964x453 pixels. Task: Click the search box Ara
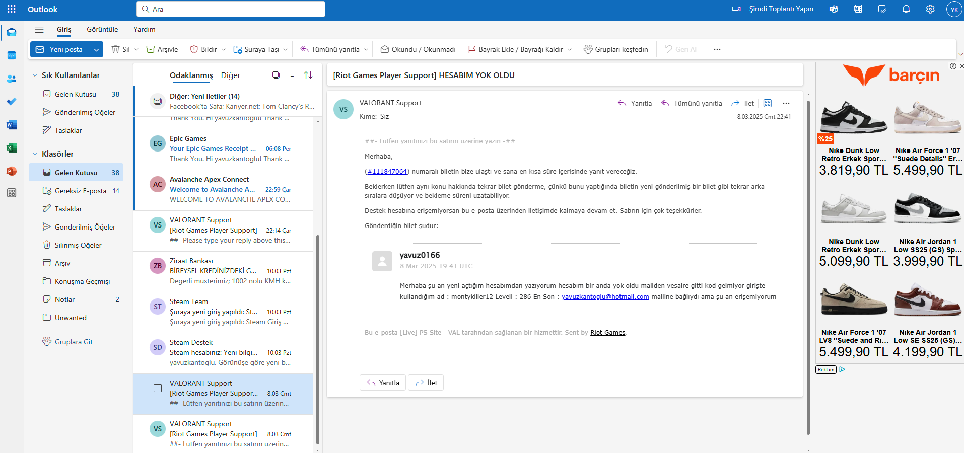tap(231, 9)
